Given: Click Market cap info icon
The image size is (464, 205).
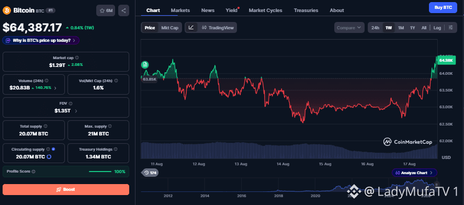Looking at the screenshot, I should tap(77, 58).
